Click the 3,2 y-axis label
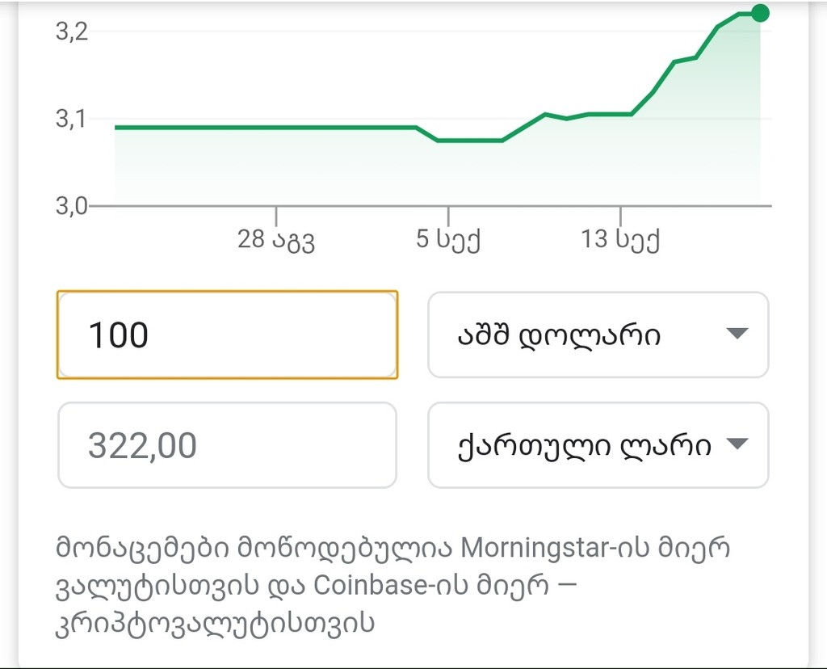The image size is (827, 669). coord(70,32)
